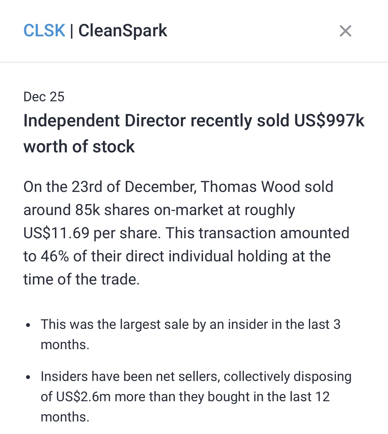
Task: Click "last 12" in the second bullet
Action: click(309, 397)
